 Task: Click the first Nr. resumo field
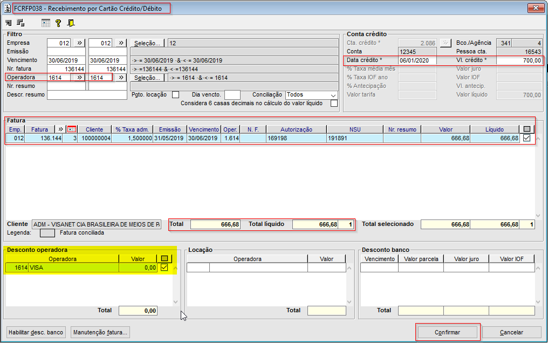66,86
